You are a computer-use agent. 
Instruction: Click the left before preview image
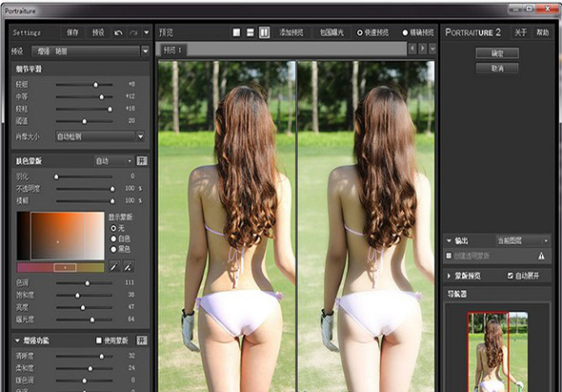pos(228,226)
